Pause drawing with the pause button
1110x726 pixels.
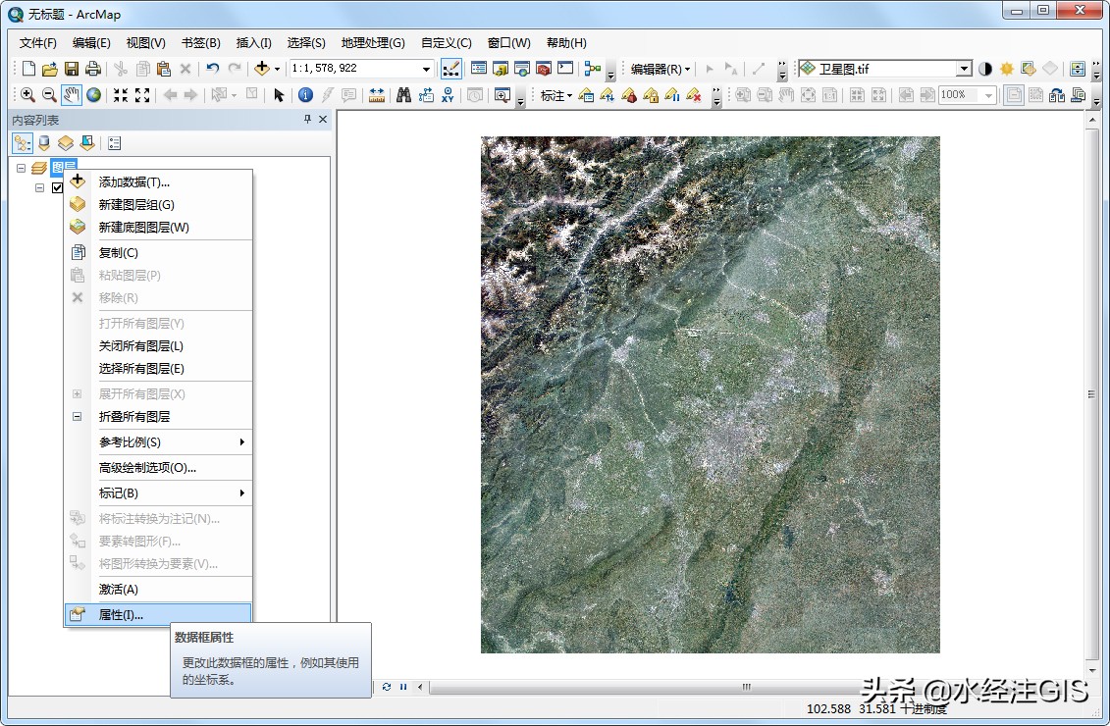(402, 687)
